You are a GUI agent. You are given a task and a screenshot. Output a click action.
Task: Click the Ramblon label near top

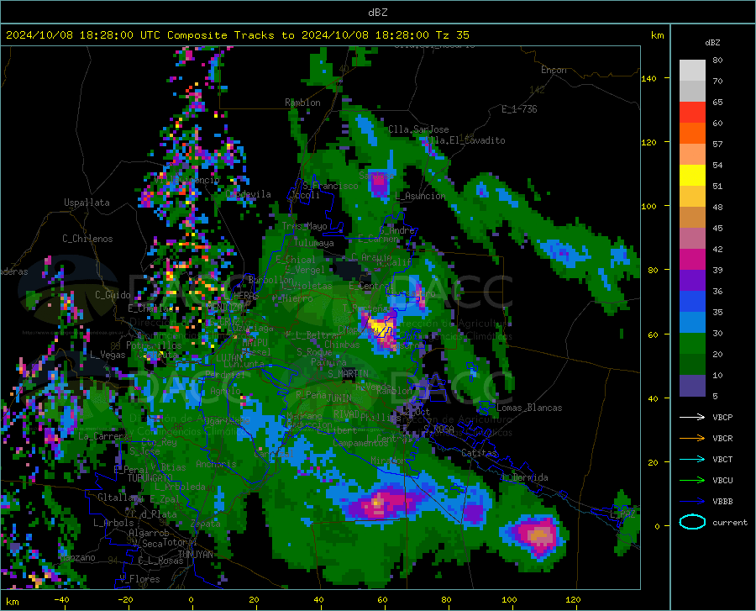[x=302, y=103]
